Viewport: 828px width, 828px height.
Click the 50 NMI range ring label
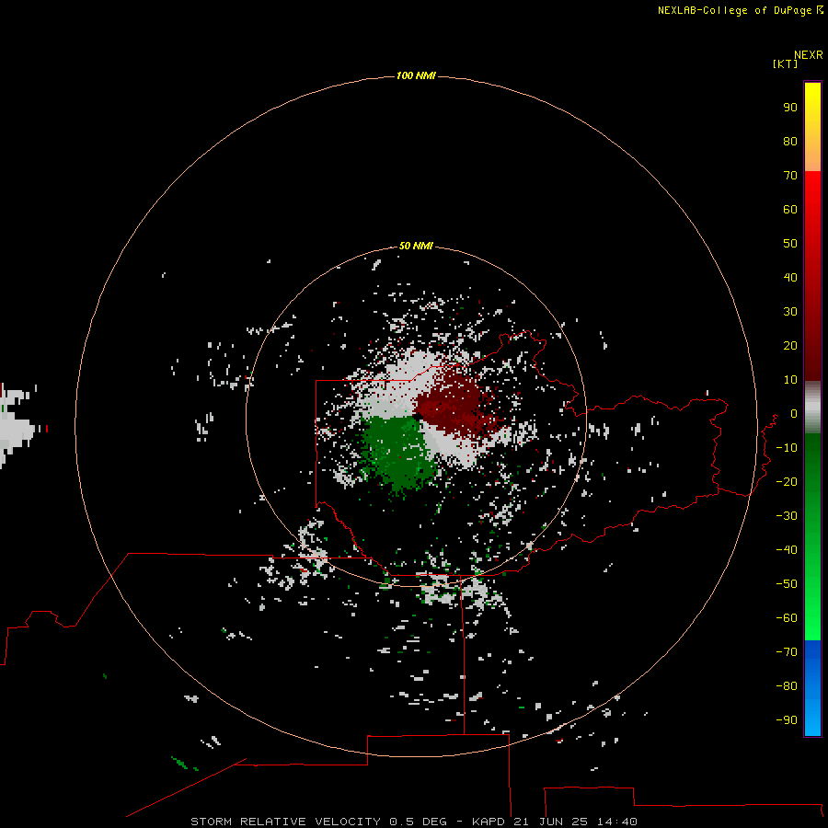click(416, 246)
